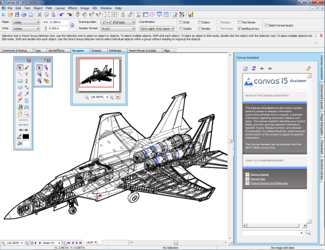Viewport: 325px width, 250px height.
Task: Select the Paintbrush tool in the toolbox
Action: (26, 67)
